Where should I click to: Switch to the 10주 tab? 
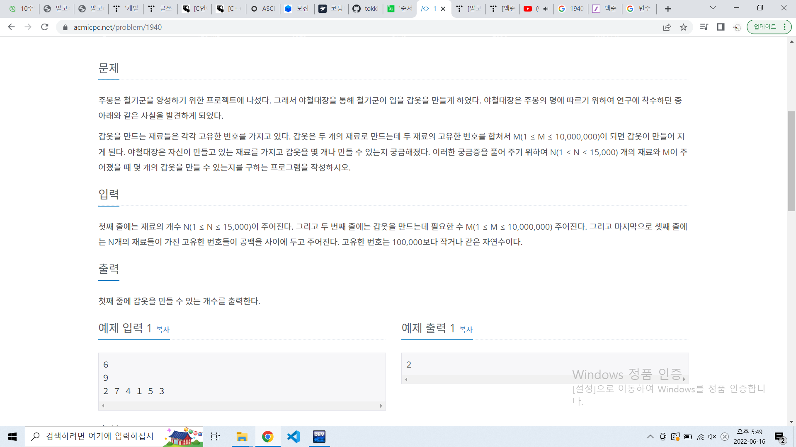coord(22,9)
